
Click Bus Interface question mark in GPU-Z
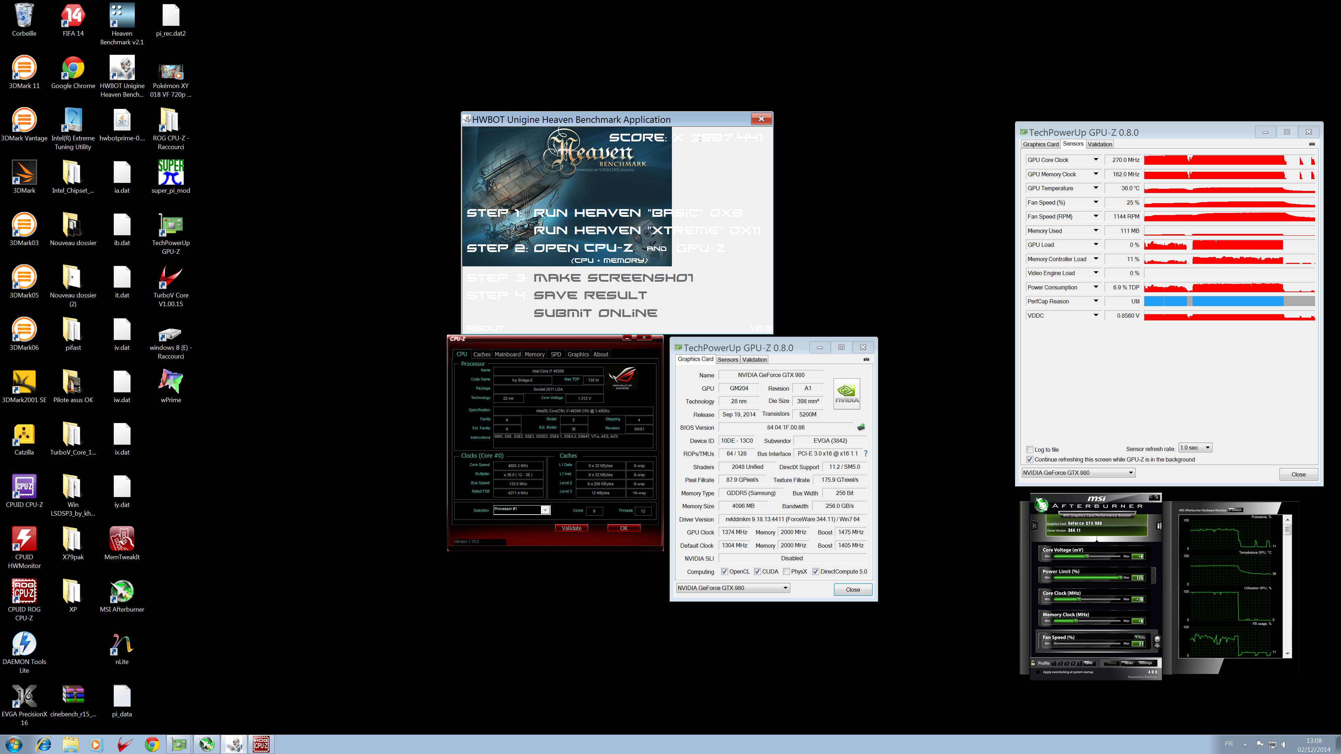point(866,453)
